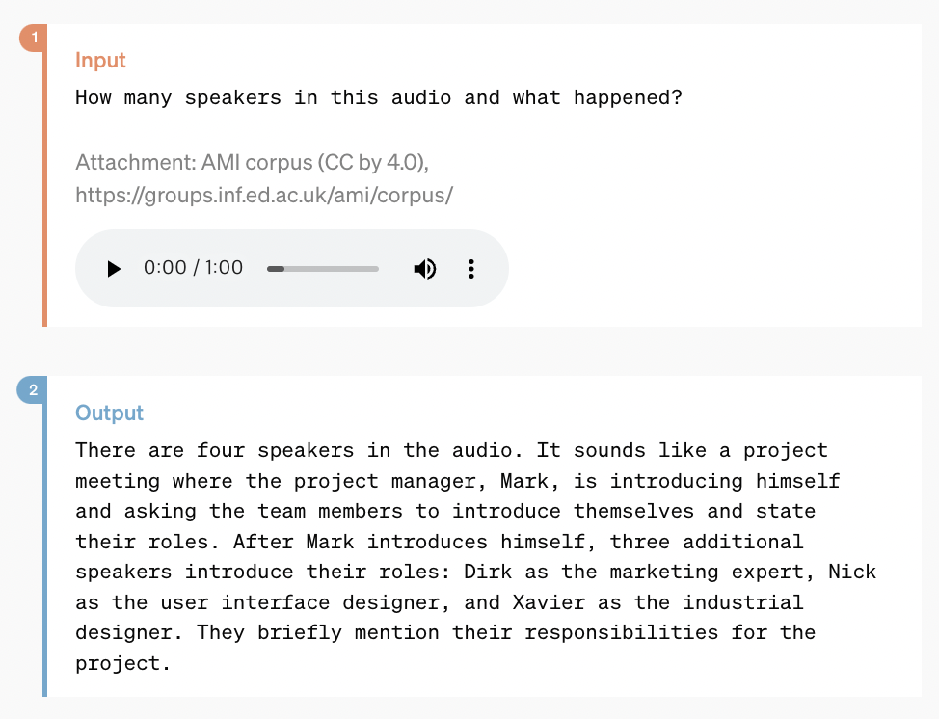
Task: Select the orange Input heading
Action: coord(100,60)
